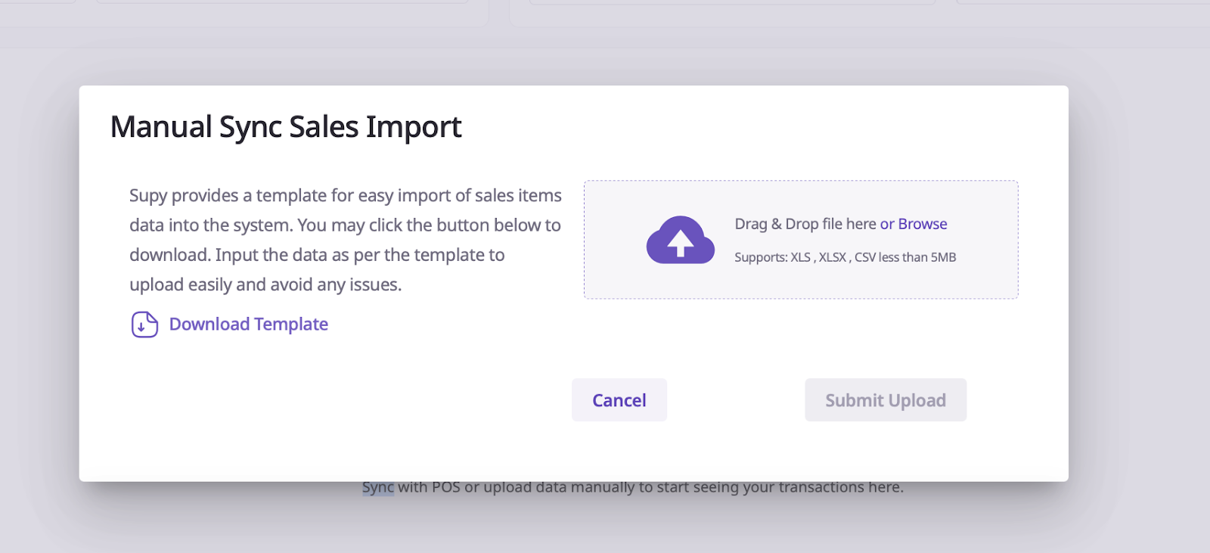
Task: Click the 'XLSX' format text
Action: [x=832, y=257]
